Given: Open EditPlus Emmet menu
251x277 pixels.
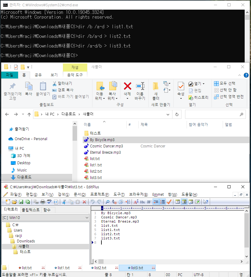Looking at the screenshot, I should [158, 195].
